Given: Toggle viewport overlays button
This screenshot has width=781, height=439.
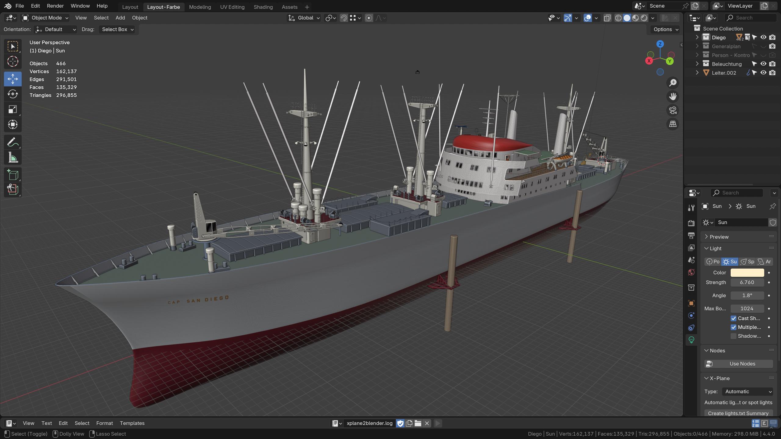Looking at the screenshot, I should click(x=588, y=18).
